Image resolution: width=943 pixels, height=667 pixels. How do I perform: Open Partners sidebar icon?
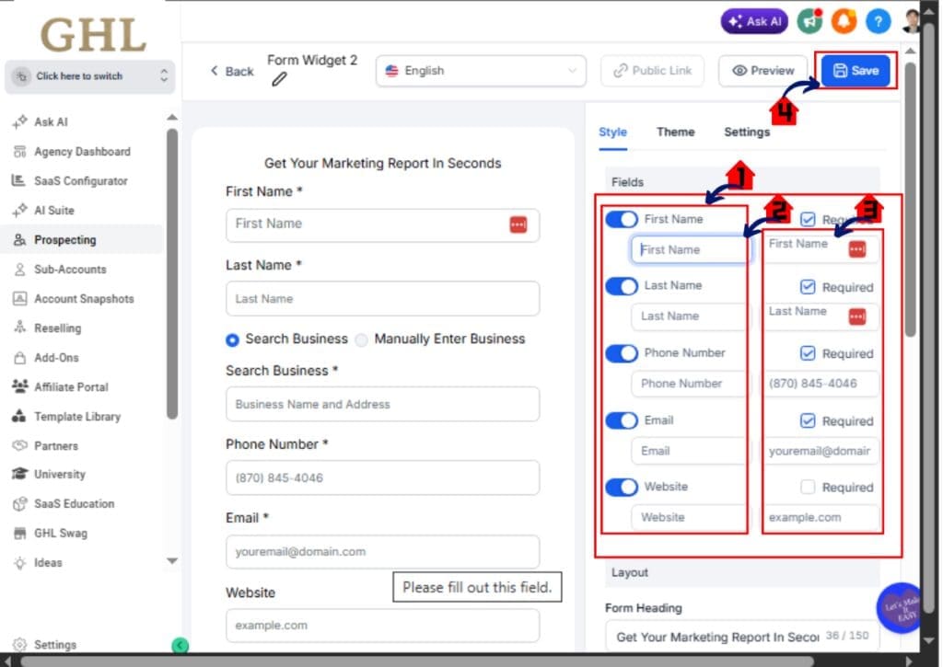click(x=20, y=445)
